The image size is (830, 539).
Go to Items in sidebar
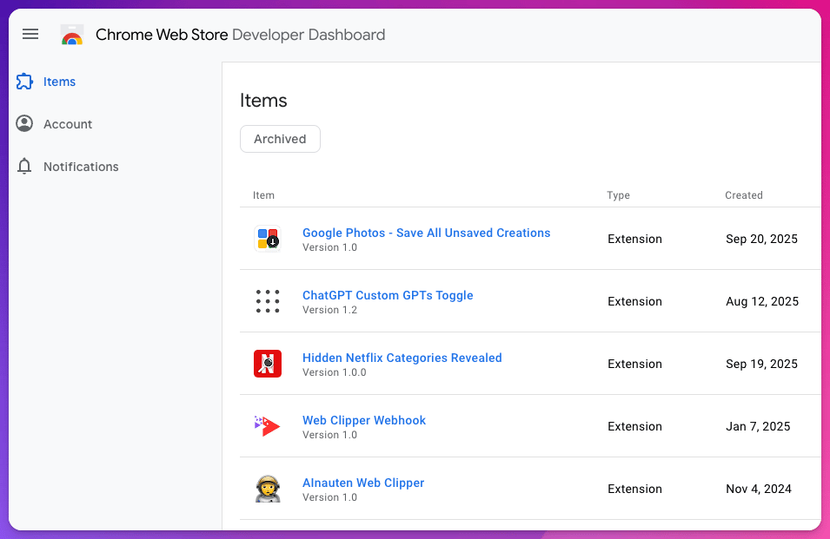[59, 82]
